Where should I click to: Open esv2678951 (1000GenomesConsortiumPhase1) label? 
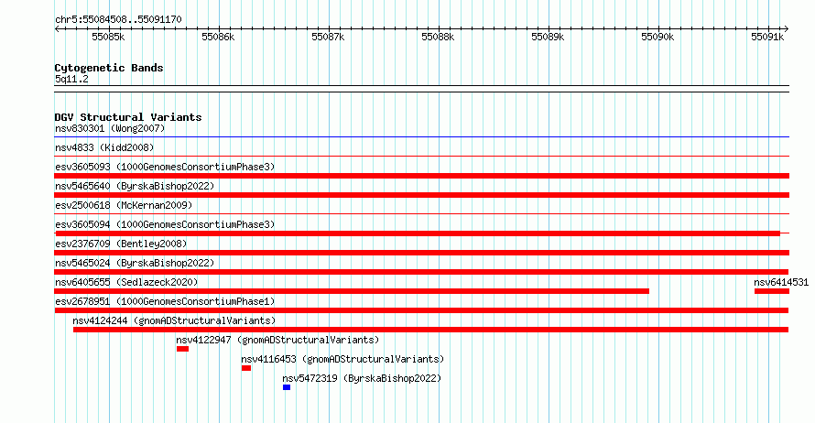165,301
